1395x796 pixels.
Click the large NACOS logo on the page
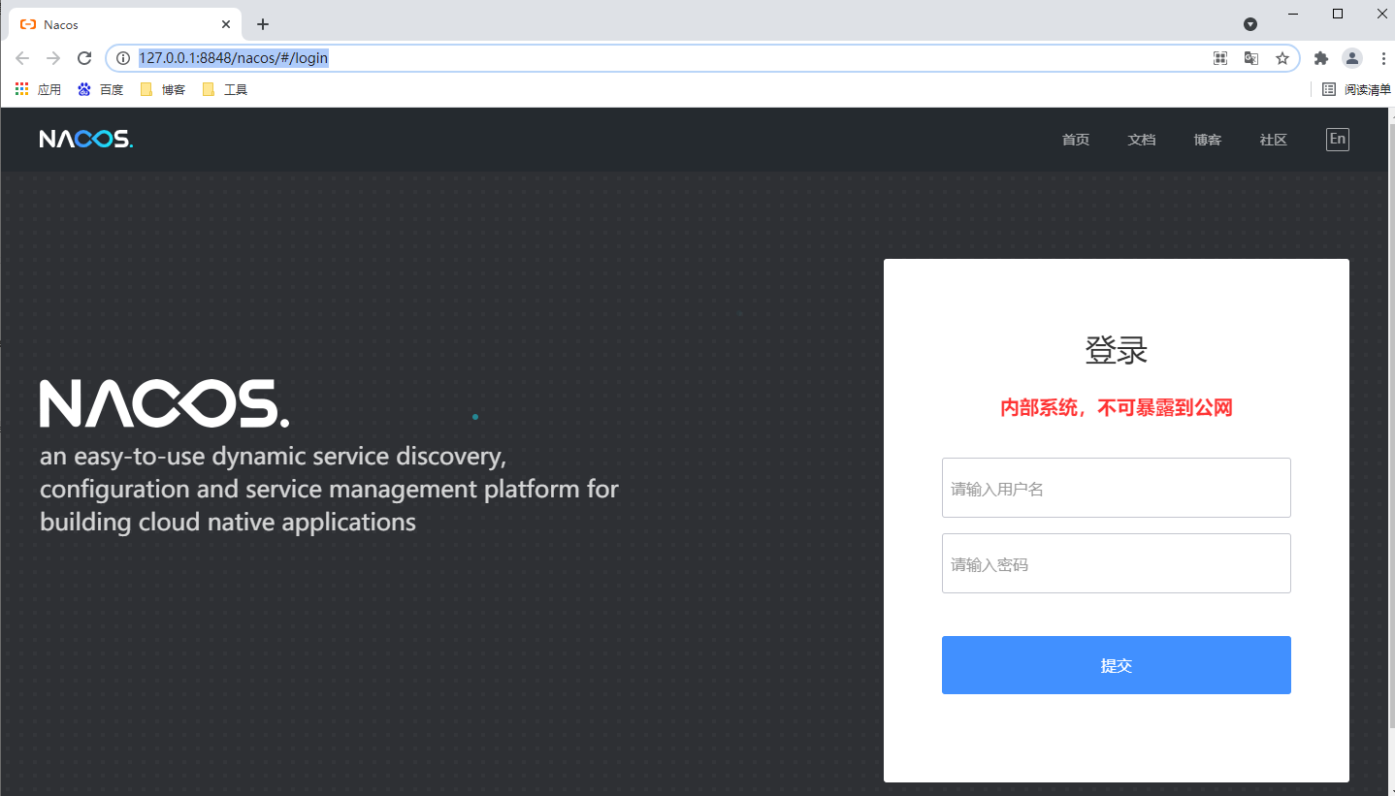point(164,403)
